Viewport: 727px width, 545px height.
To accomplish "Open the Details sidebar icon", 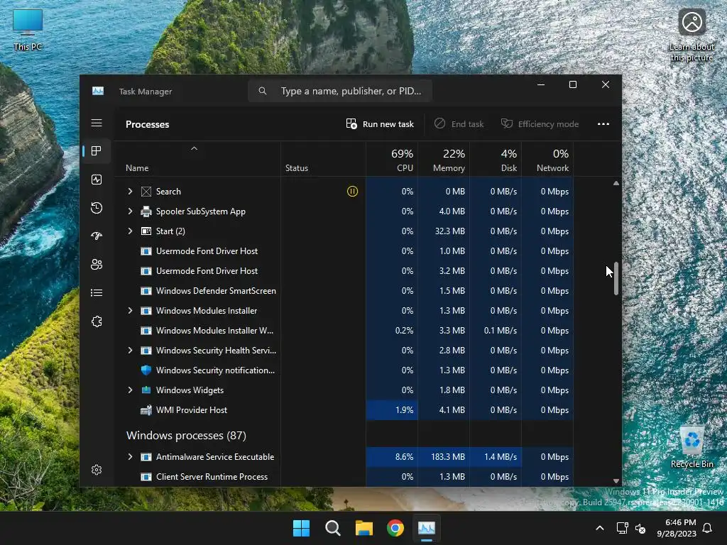I will tap(97, 293).
